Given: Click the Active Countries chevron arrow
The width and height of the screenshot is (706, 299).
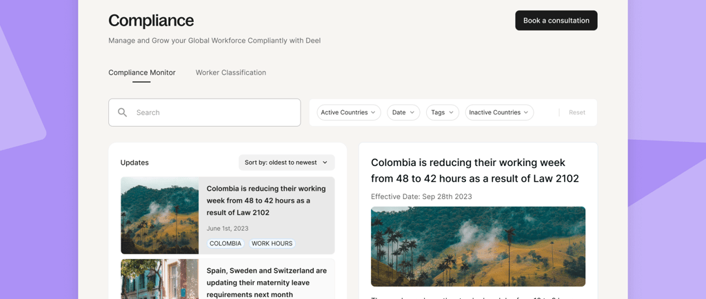Looking at the screenshot, I should click(373, 112).
